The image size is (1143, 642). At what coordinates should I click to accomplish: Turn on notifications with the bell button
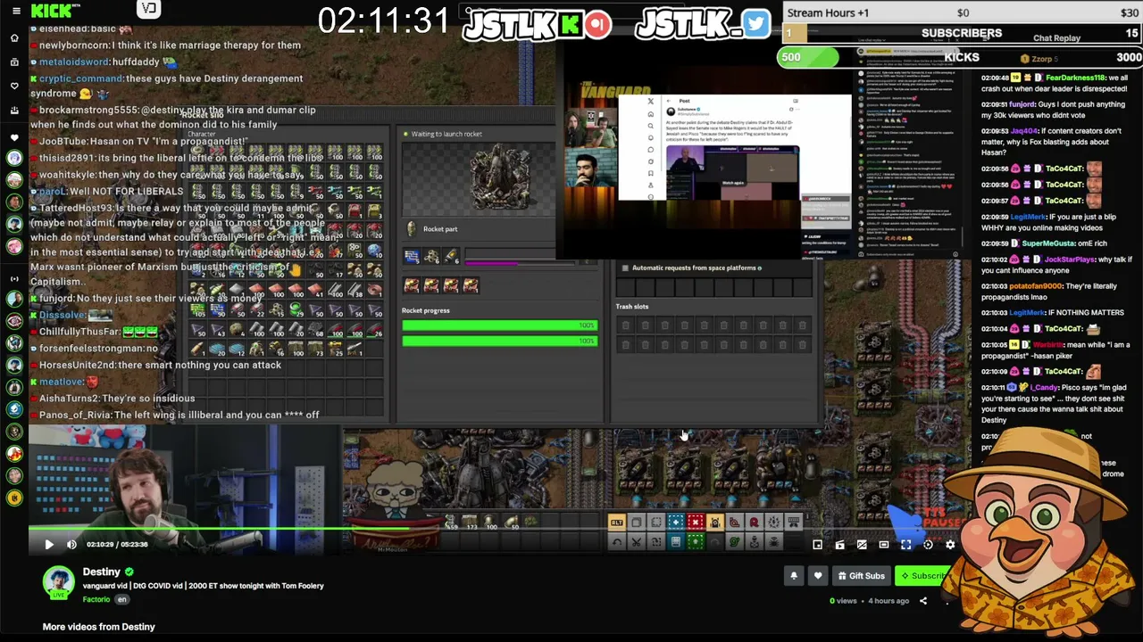click(794, 576)
